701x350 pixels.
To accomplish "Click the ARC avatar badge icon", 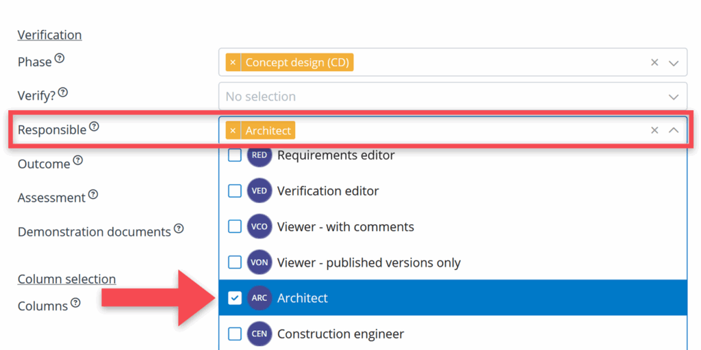I will click(259, 298).
